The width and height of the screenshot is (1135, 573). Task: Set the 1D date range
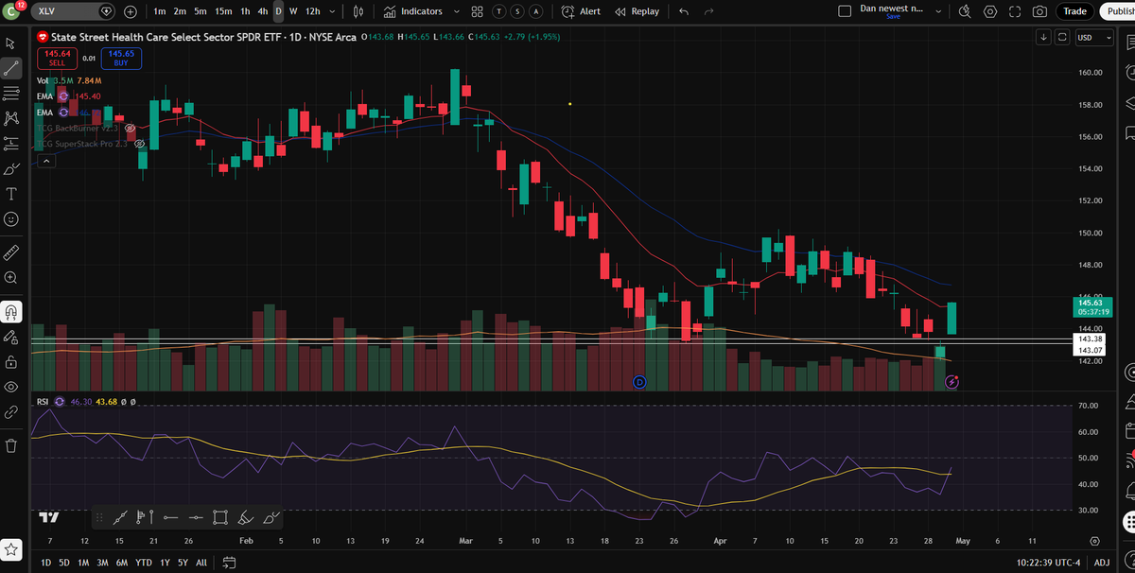coord(45,562)
